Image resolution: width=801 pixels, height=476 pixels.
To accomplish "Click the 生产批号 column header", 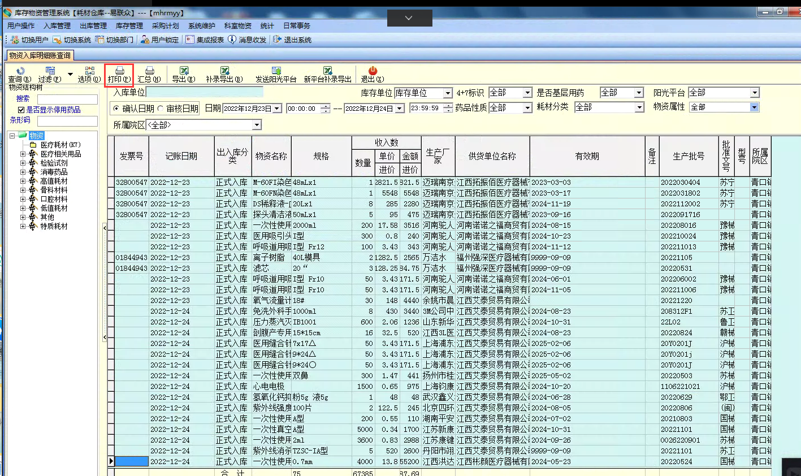I will [x=689, y=156].
